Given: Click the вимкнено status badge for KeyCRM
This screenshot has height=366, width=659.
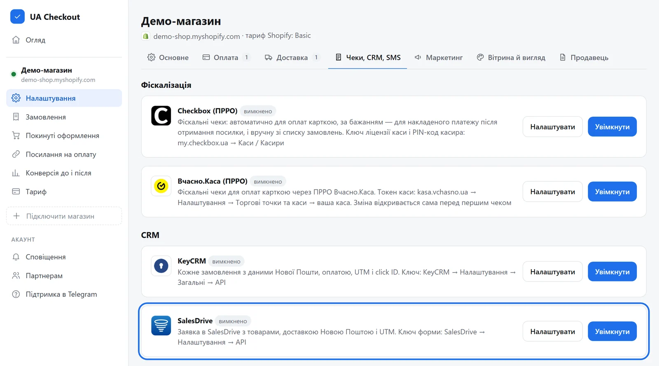Looking at the screenshot, I should coord(226,261).
